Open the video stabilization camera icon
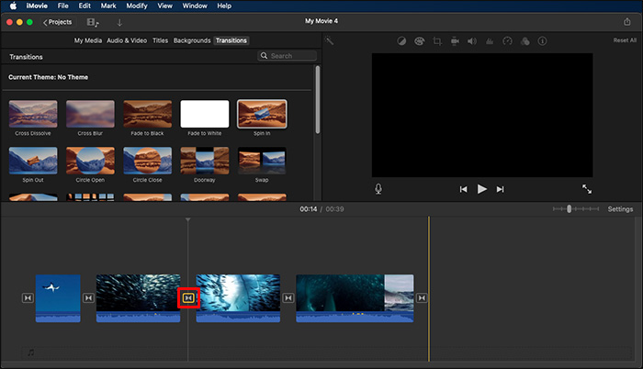The image size is (643, 369). (455, 41)
